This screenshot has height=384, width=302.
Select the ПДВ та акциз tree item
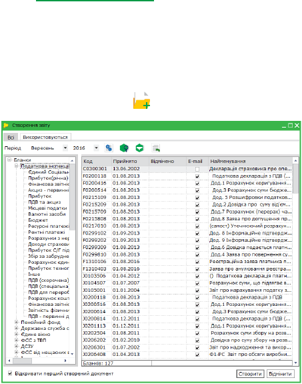pyautogui.click(x=45, y=202)
